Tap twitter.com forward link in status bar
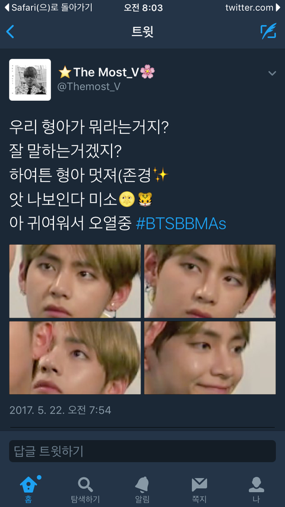The height and width of the screenshot is (507, 285). pos(253,8)
